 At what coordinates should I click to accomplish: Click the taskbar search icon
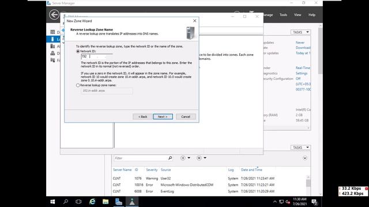tap(66, 202)
